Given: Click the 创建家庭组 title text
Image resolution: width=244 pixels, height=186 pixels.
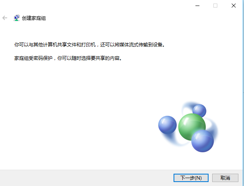Looking at the screenshot, I should tap(34, 18).
